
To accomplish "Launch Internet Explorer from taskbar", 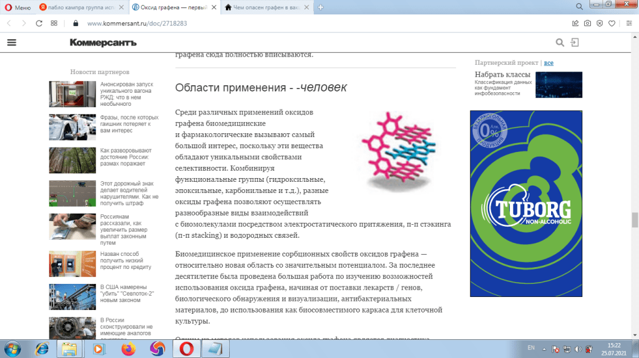I will [42, 349].
